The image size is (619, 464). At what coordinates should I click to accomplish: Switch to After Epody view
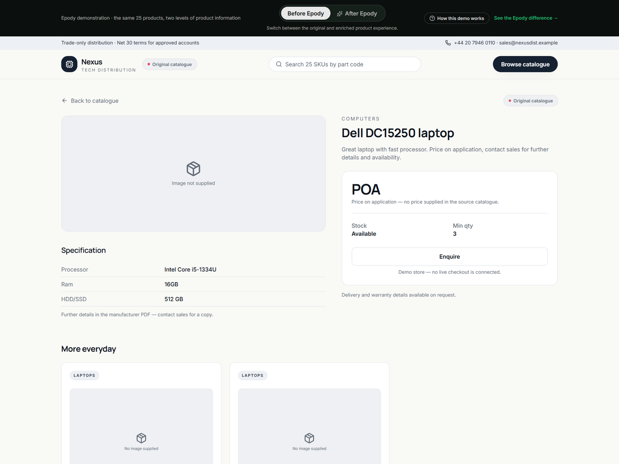[357, 13]
